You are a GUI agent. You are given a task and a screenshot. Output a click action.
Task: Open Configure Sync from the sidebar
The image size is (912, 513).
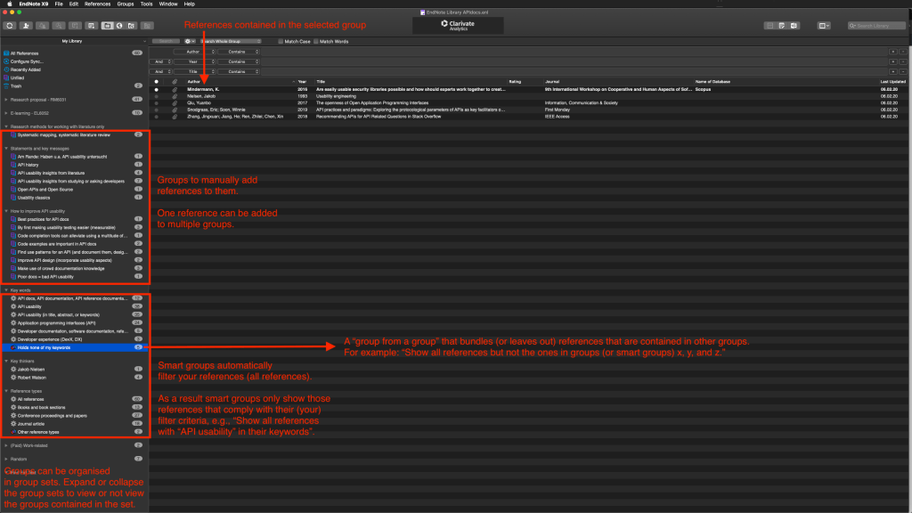pyautogui.click(x=28, y=61)
